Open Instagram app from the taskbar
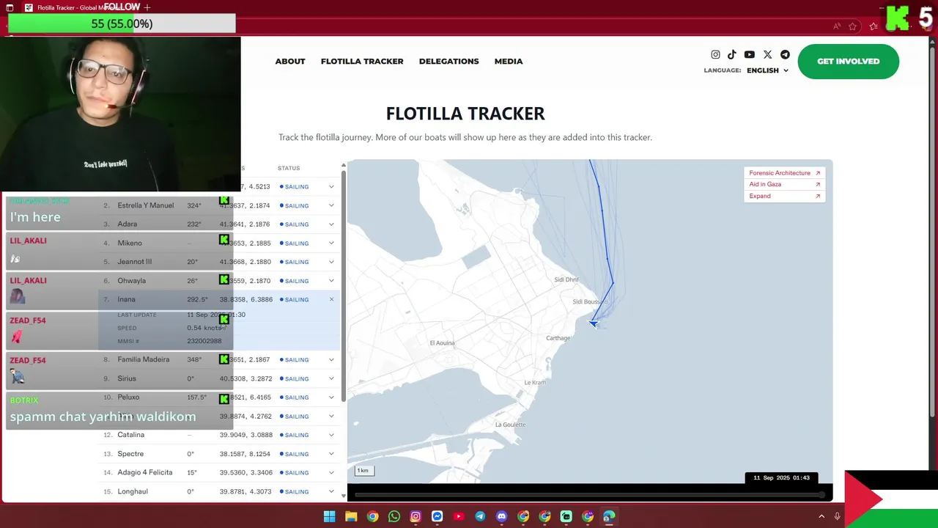 coord(416,516)
